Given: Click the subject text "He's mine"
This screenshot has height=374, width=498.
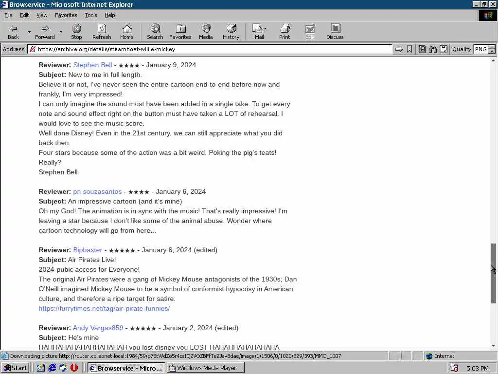Looking at the screenshot, I should [83, 338].
